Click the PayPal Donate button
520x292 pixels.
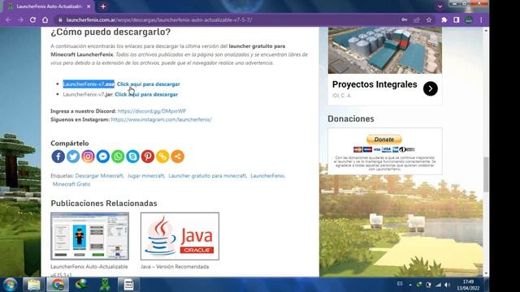(384, 140)
